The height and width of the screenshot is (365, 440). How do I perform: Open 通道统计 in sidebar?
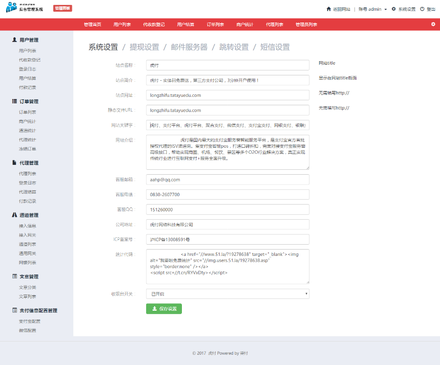click(27, 131)
